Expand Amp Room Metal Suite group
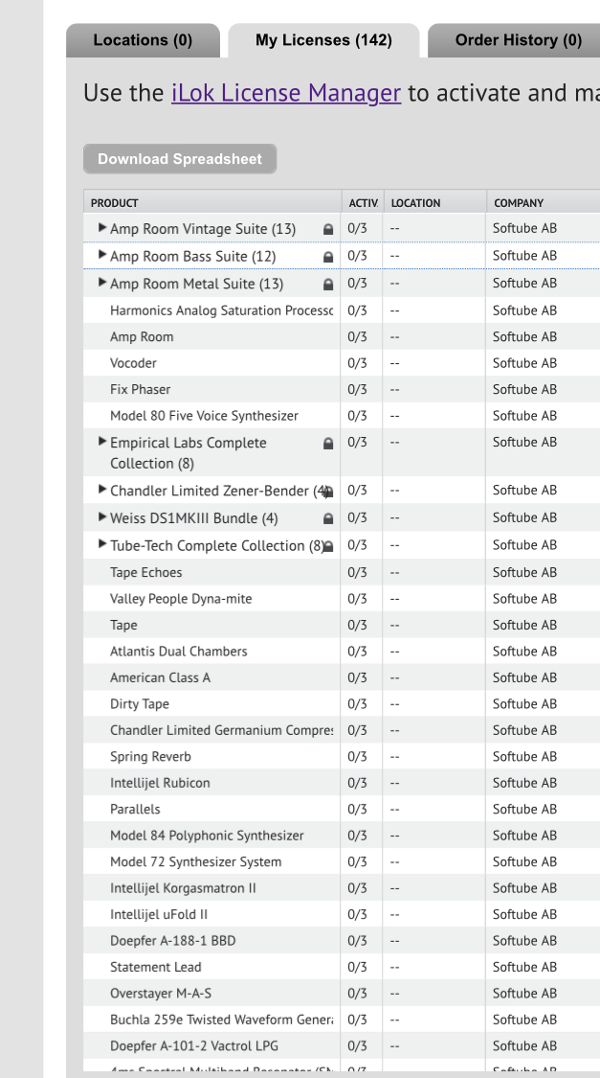Viewport: 600px width, 1078px height. [x=102, y=283]
